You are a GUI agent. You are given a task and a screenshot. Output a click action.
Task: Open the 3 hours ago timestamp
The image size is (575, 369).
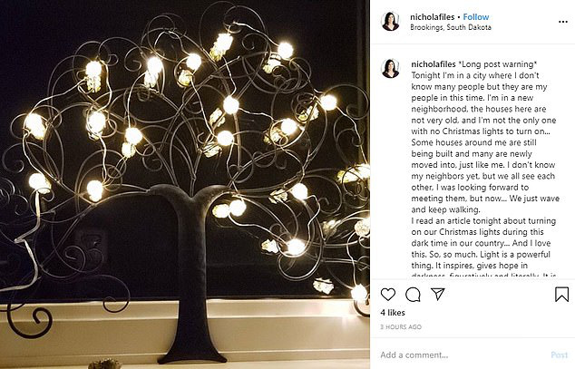[x=401, y=327]
